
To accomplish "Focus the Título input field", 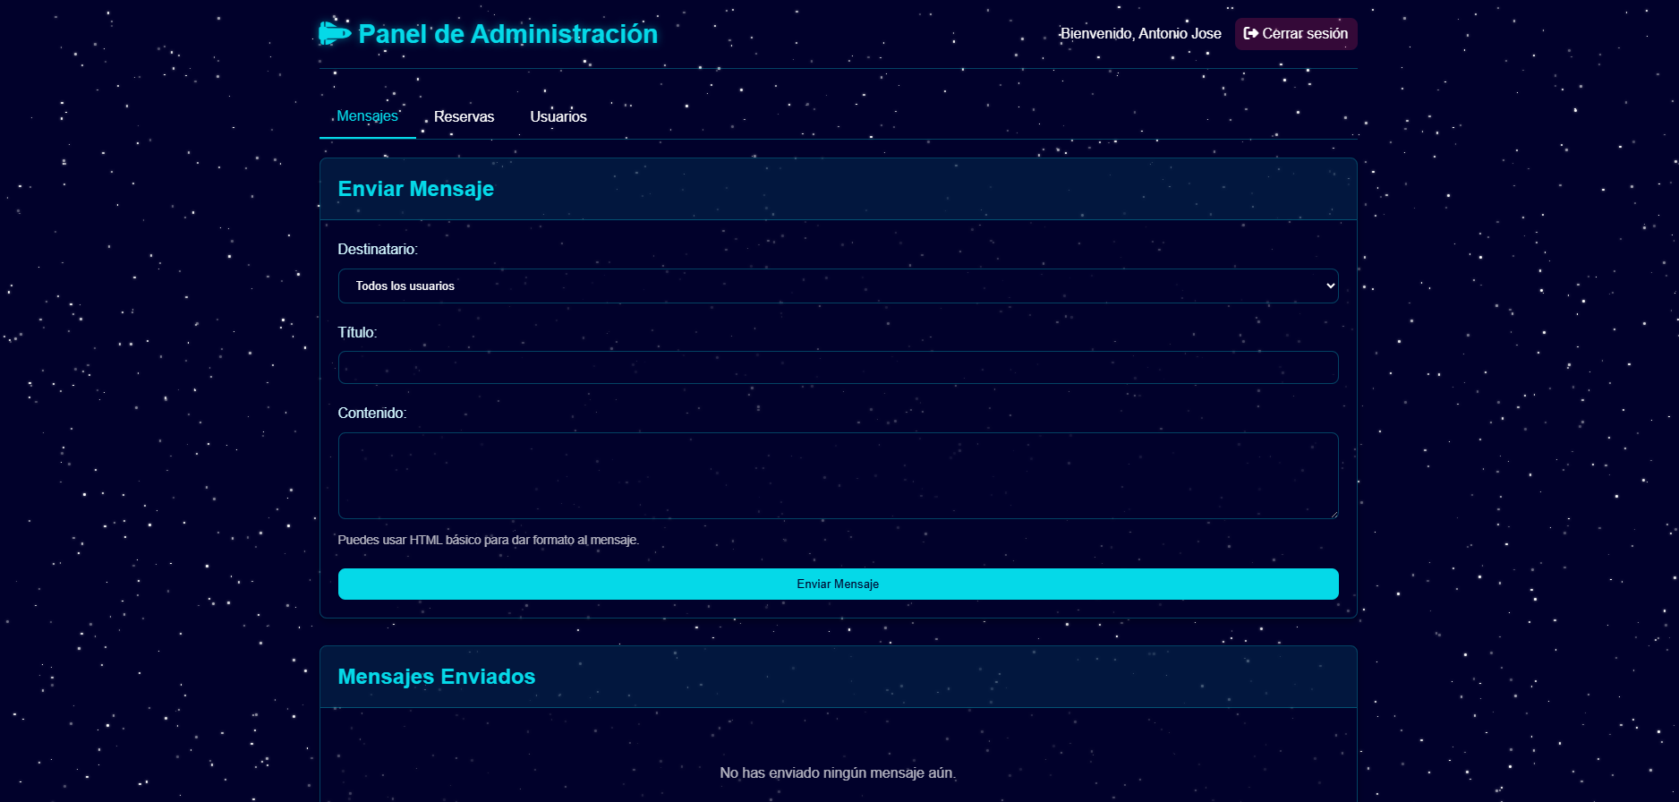I will click(x=839, y=368).
